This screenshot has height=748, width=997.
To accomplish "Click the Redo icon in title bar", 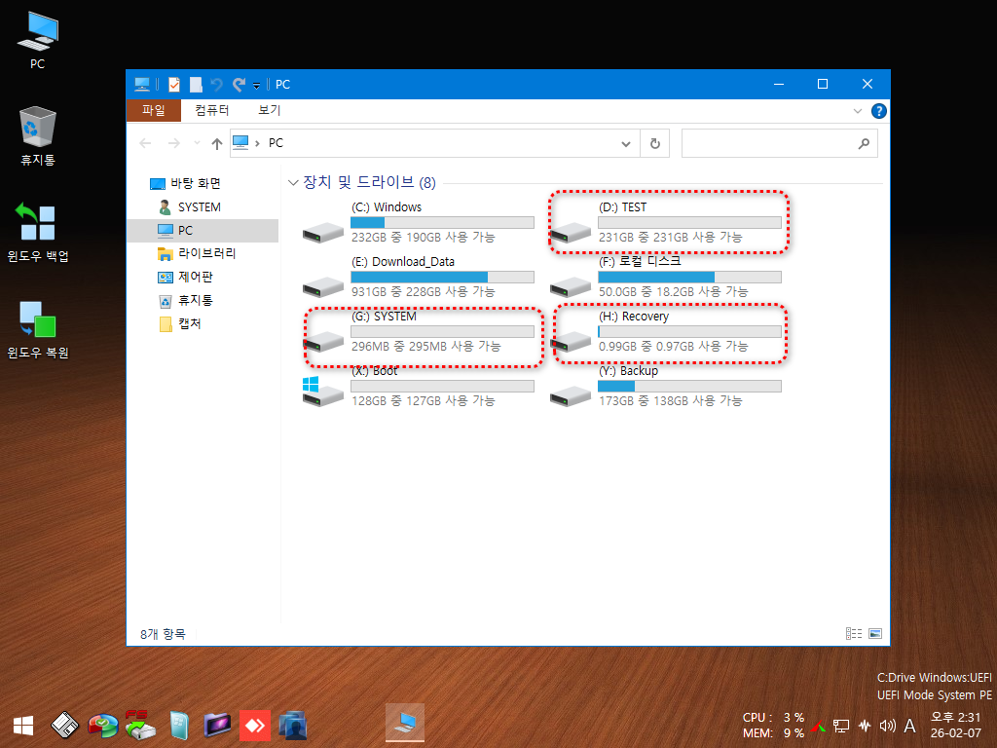I will (240, 84).
